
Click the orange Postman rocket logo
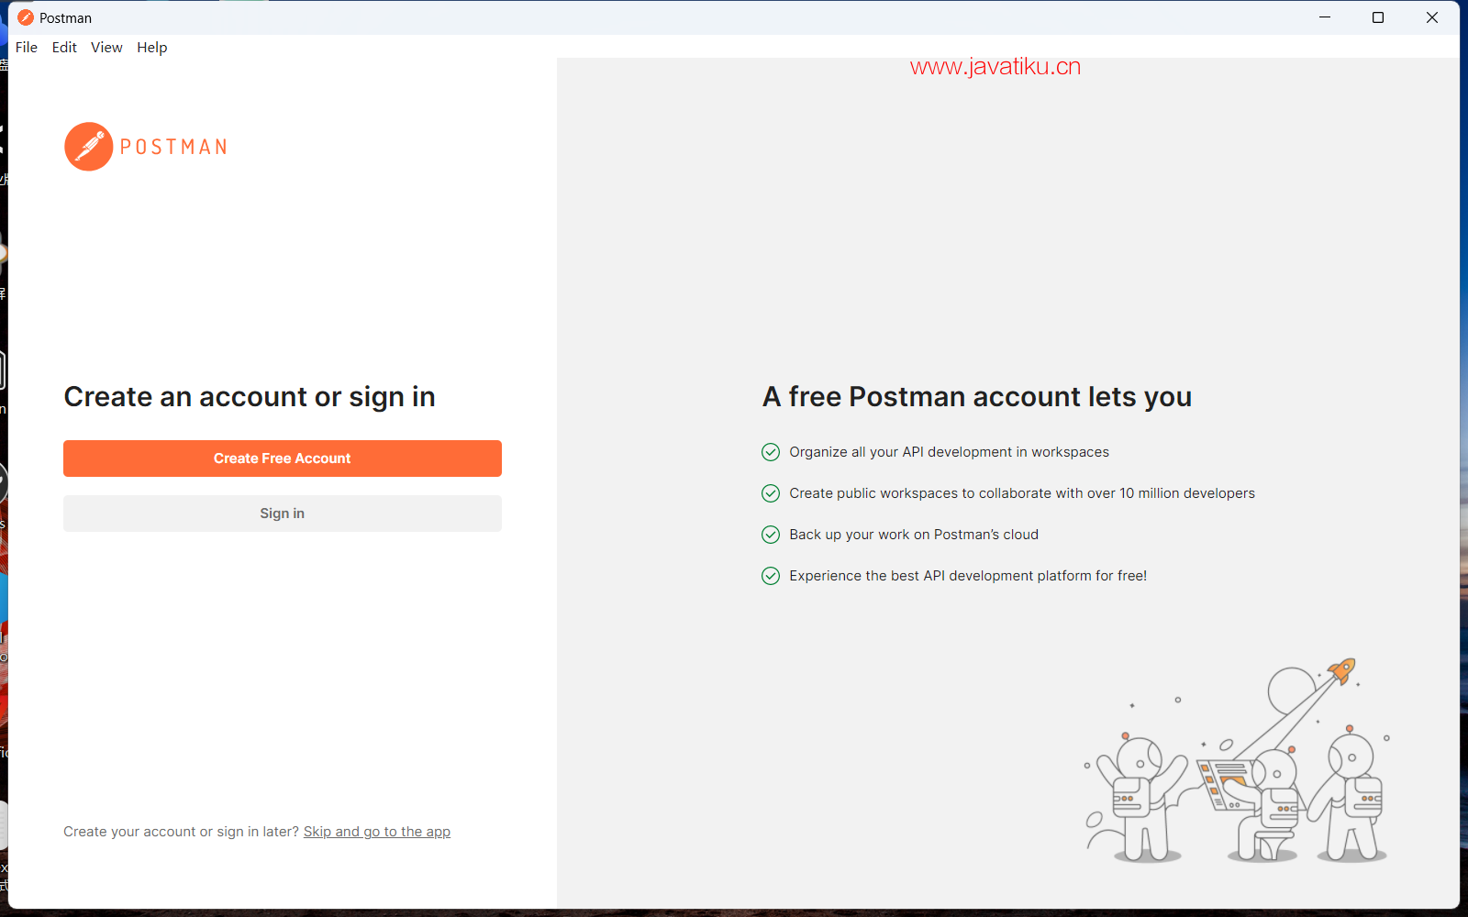(89, 147)
